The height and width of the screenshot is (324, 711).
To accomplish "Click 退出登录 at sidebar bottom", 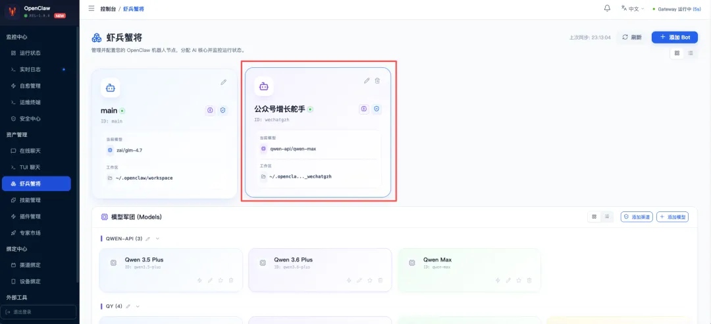I will point(39,311).
